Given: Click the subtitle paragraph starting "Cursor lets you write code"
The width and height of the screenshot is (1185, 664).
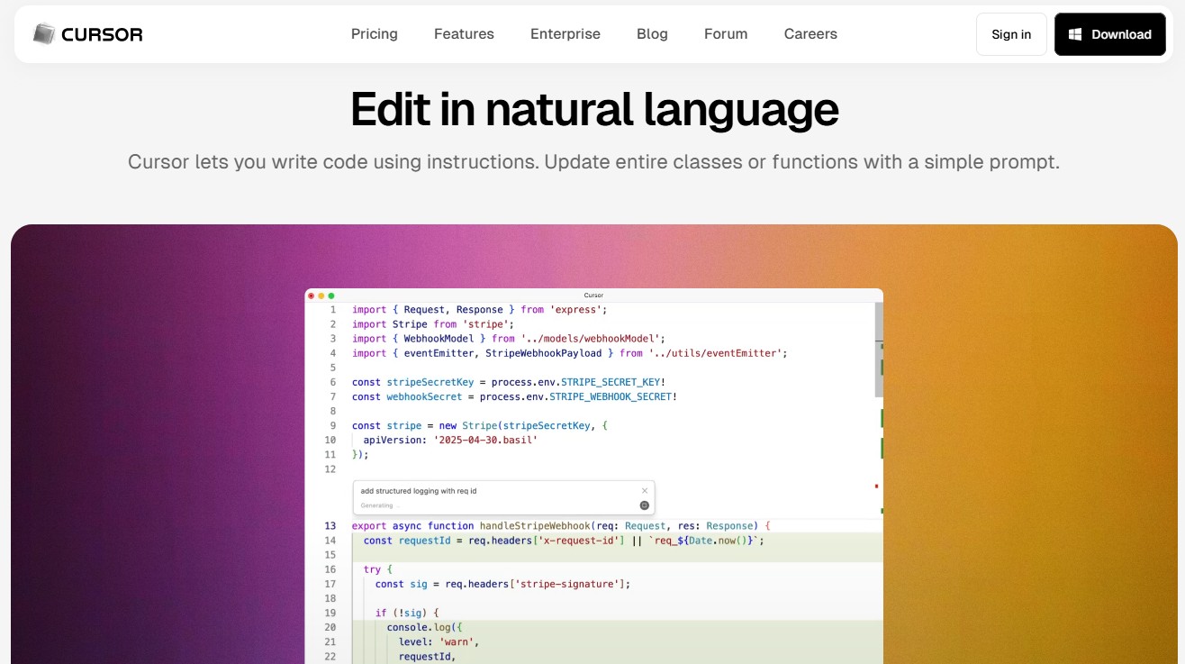Looking at the screenshot, I should [593, 162].
